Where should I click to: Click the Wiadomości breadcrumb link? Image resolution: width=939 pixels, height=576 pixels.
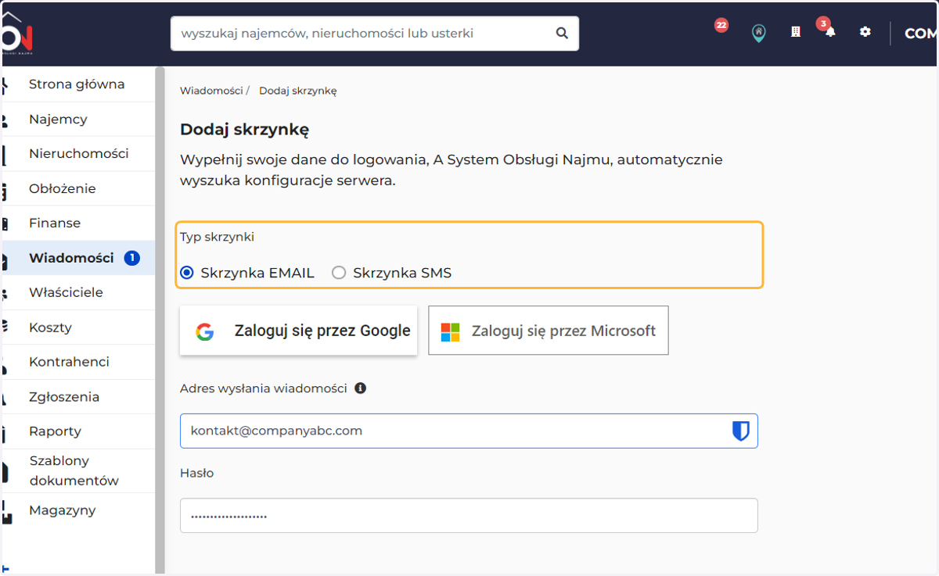click(211, 91)
